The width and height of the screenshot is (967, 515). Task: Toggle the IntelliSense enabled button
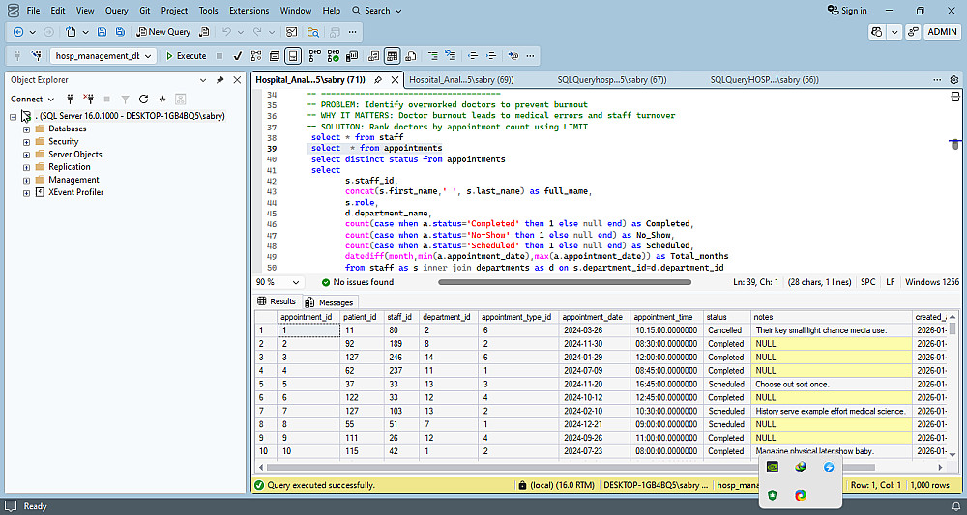point(293,56)
